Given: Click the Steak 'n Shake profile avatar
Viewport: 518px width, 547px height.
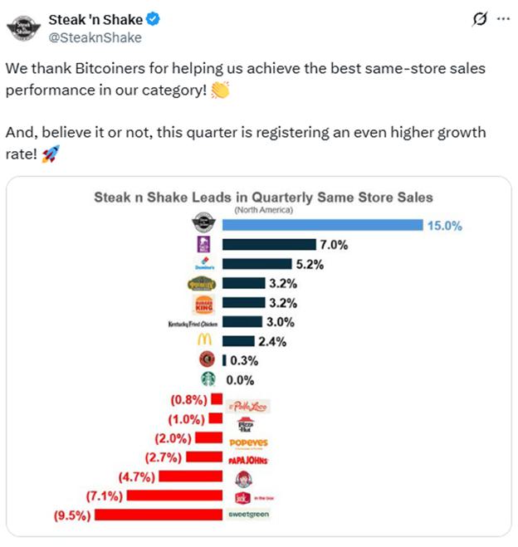Looking at the screenshot, I should point(23,27).
